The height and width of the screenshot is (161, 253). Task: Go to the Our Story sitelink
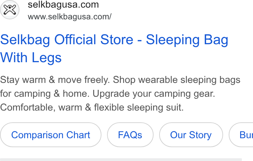click(x=191, y=135)
